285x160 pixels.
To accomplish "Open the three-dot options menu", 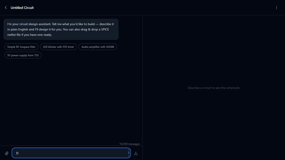I will pos(276,7).
